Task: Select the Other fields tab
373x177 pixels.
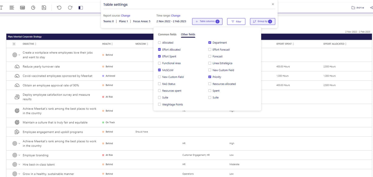Action: [x=188, y=34]
